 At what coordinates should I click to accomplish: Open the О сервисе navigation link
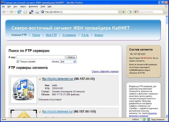click(x=69, y=35)
